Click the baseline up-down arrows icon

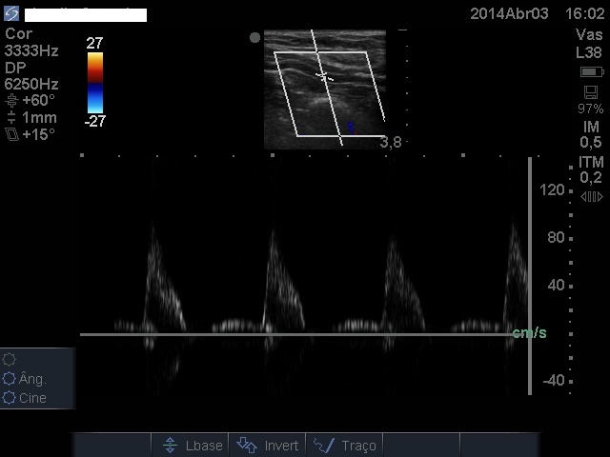170,446
